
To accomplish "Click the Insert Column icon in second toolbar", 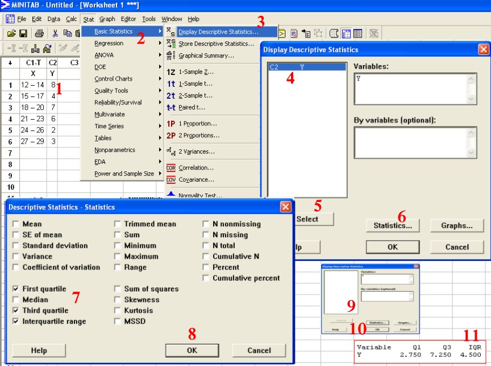I will pyautogui.click(x=35, y=48).
